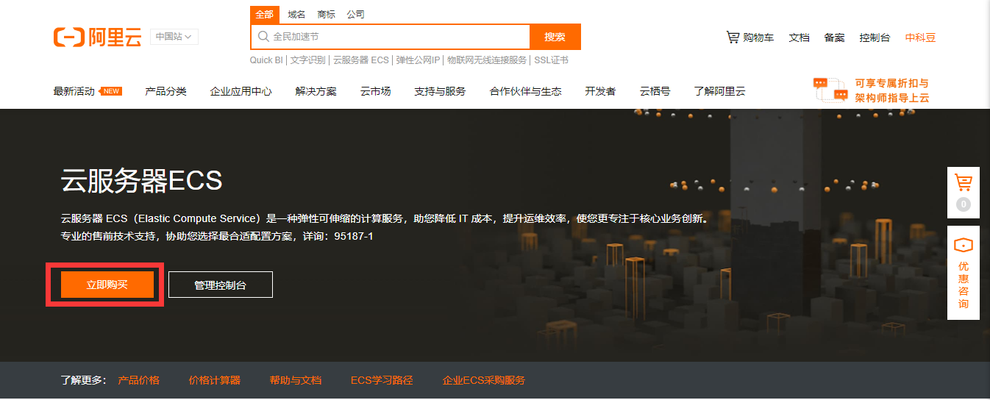Open the Quick BI suggested search link

[x=266, y=60]
